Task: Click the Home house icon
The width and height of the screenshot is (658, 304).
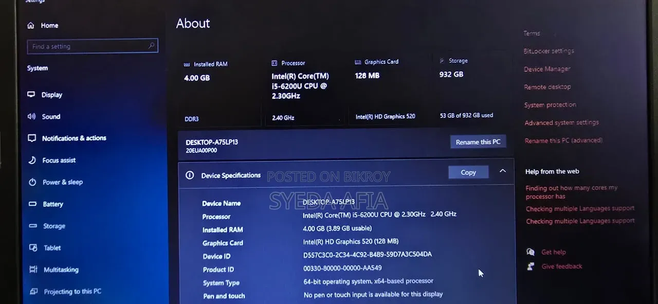Action: [31, 25]
